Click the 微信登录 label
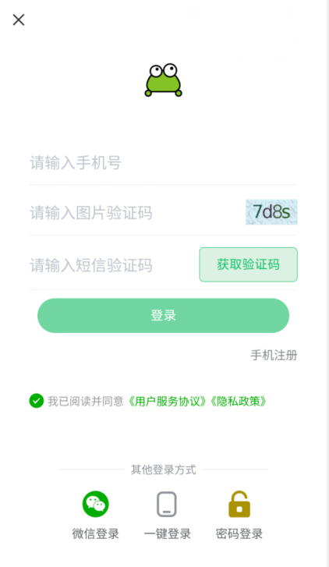 [x=95, y=533]
